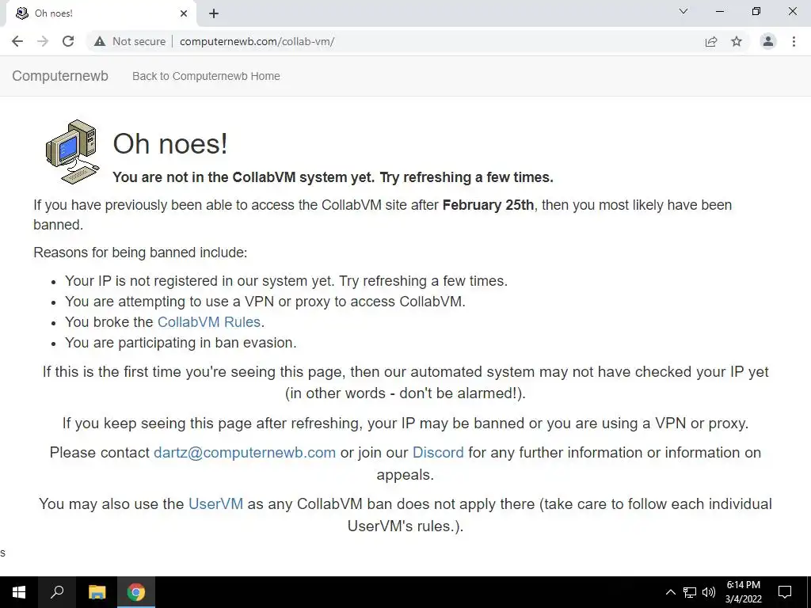Click the retro computer image

(72, 151)
